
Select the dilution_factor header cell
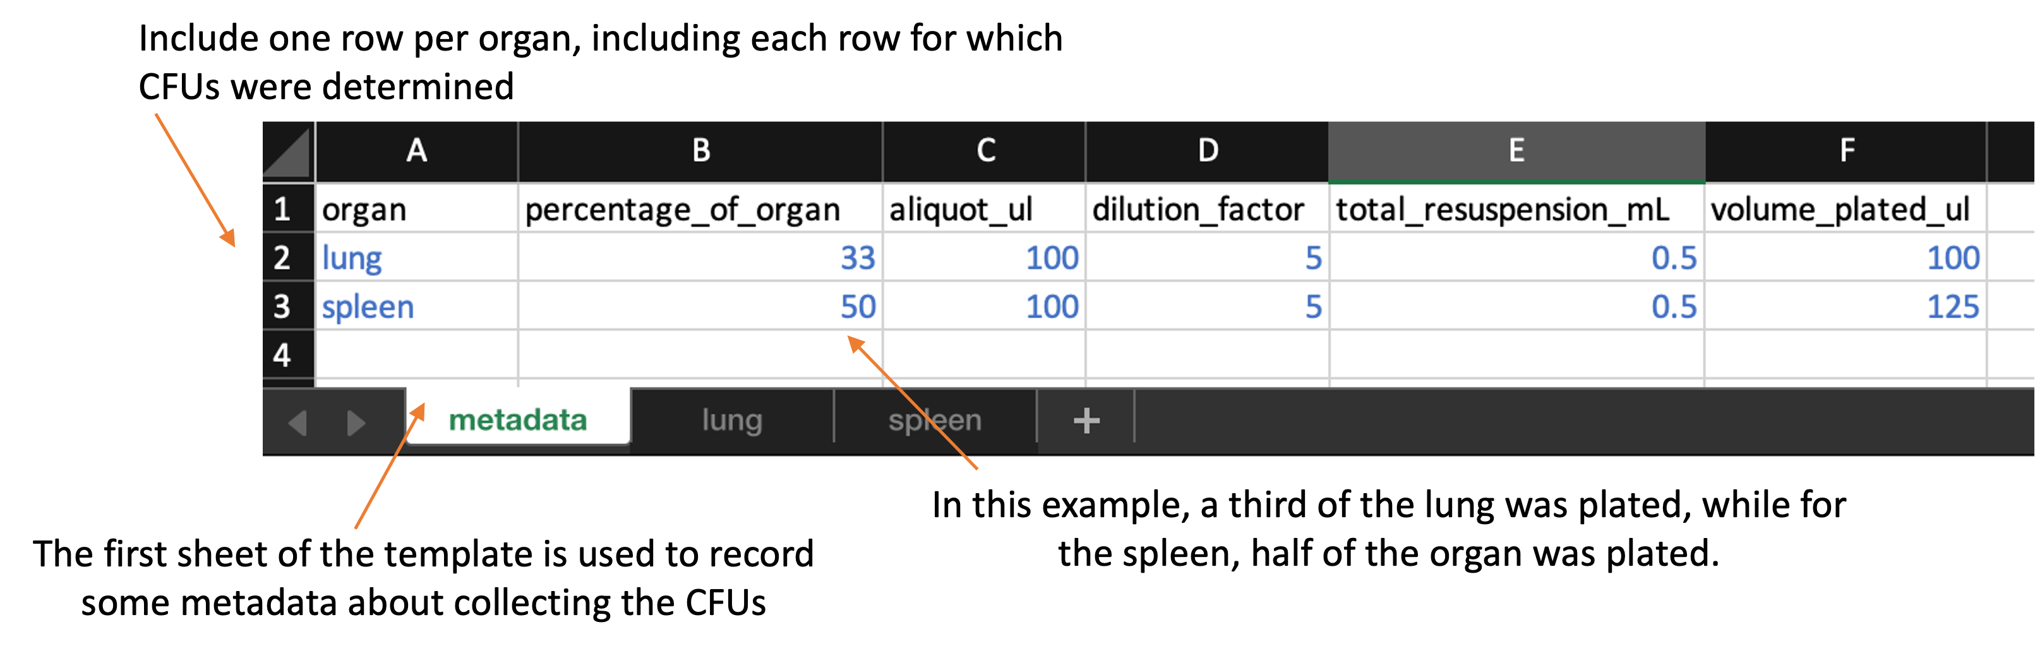tap(1207, 210)
